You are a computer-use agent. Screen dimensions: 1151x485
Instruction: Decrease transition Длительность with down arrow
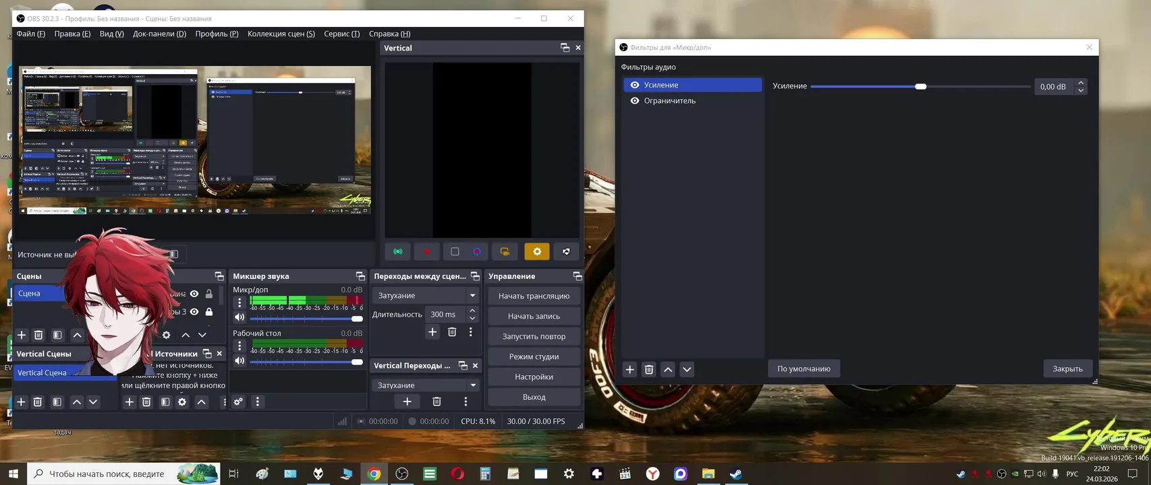472,318
